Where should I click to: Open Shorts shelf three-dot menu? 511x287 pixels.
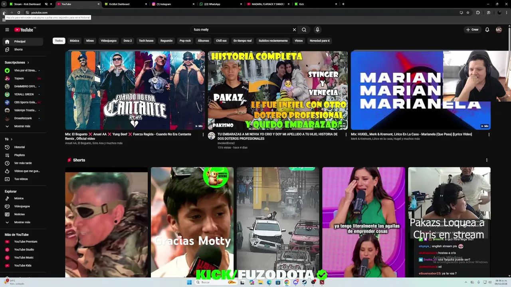[x=487, y=160]
